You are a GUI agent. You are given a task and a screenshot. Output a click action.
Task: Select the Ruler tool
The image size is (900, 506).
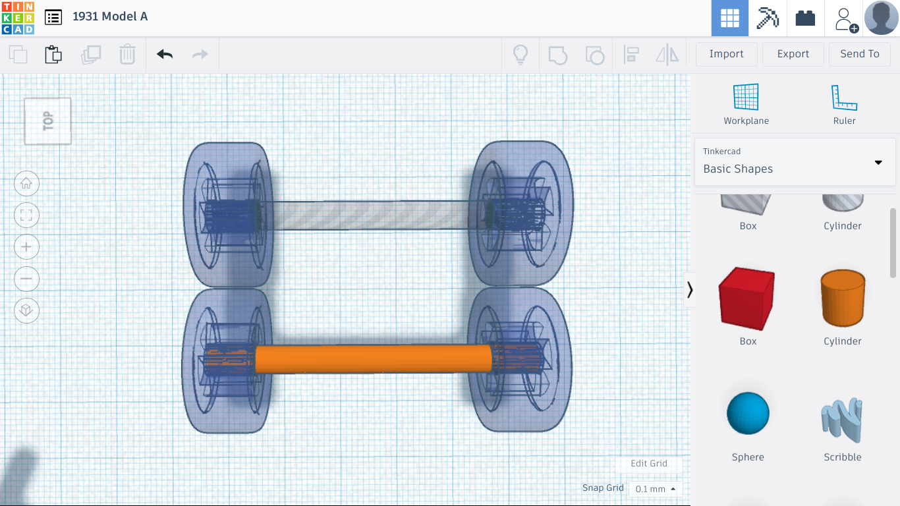tap(844, 102)
